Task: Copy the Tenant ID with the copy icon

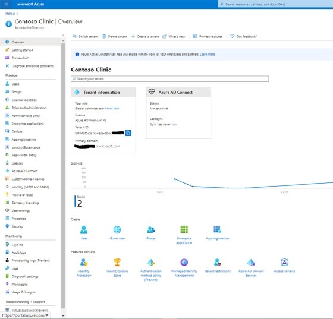Action: point(128,133)
